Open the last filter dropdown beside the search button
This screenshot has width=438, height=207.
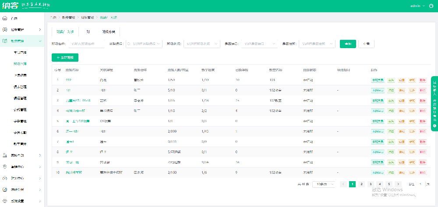(317, 44)
